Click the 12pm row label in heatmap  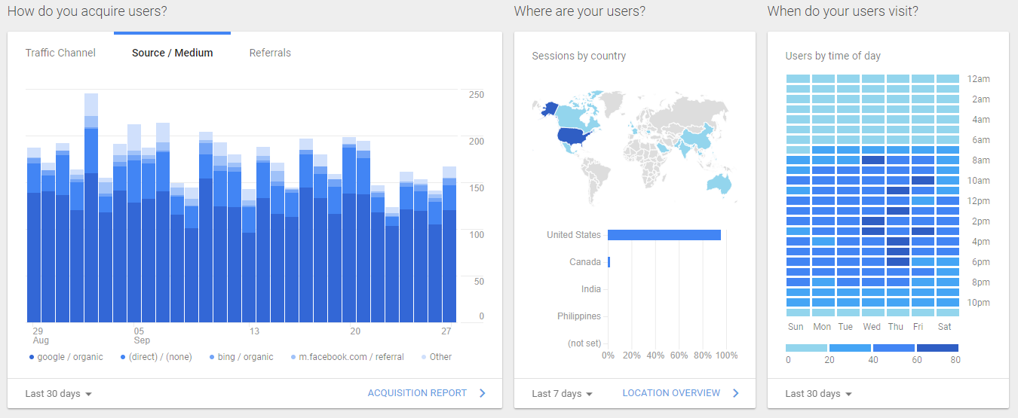[x=978, y=201]
